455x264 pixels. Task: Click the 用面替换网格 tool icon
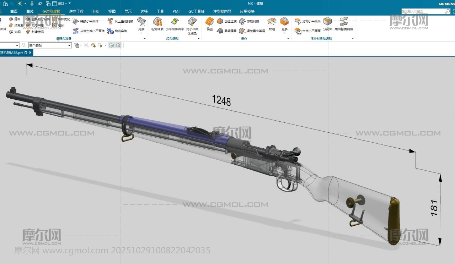(344, 22)
